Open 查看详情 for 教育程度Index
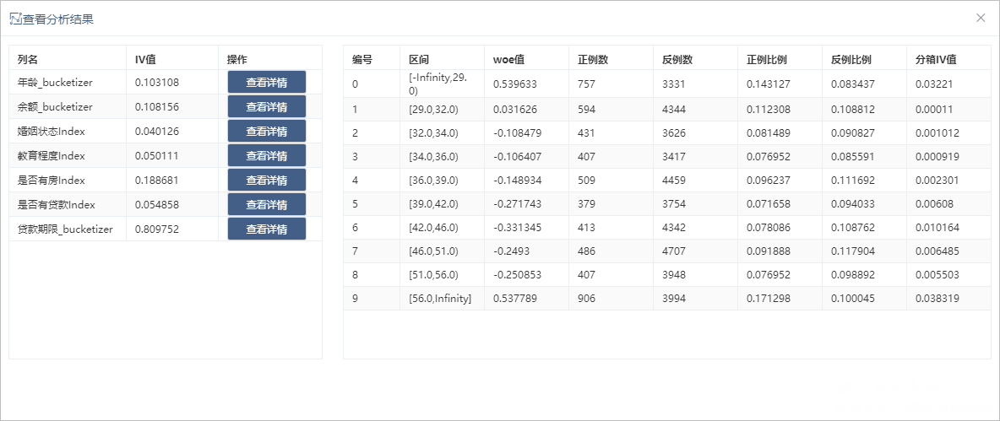1000x421 pixels. tap(267, 155)
